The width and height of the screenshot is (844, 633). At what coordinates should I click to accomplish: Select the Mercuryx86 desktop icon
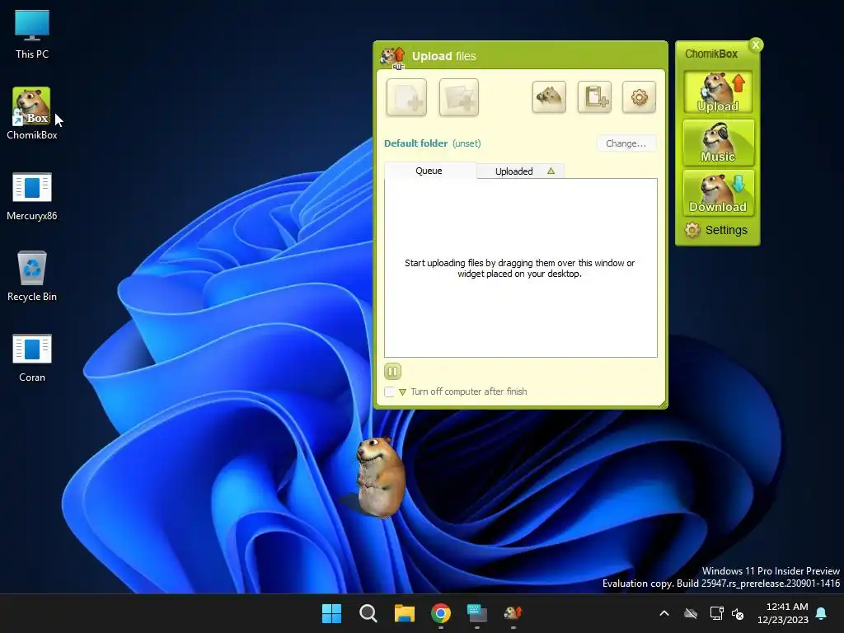[x=32, y=196]
